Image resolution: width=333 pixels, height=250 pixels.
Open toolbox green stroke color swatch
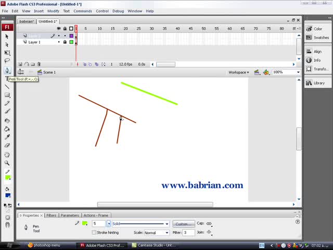coord(8,178)
